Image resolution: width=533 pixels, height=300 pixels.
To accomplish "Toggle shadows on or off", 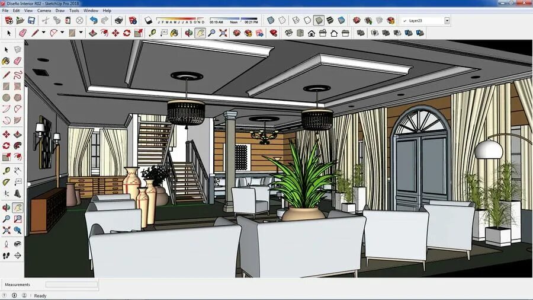I will click(148, 20).
